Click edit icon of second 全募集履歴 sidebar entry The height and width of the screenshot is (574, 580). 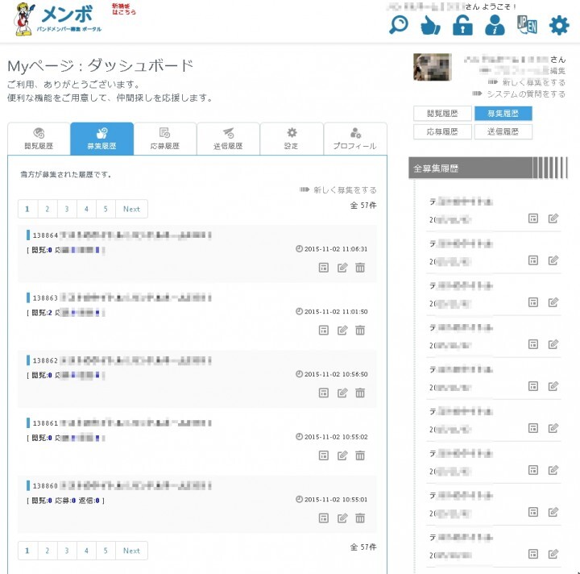[553, 260]
